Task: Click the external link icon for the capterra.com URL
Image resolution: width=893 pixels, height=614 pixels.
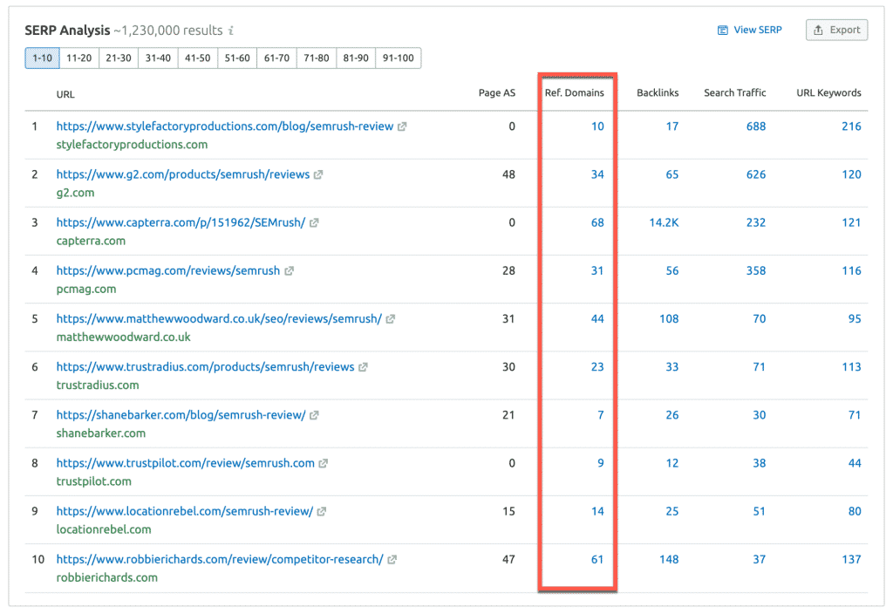Action: [313, 222]
